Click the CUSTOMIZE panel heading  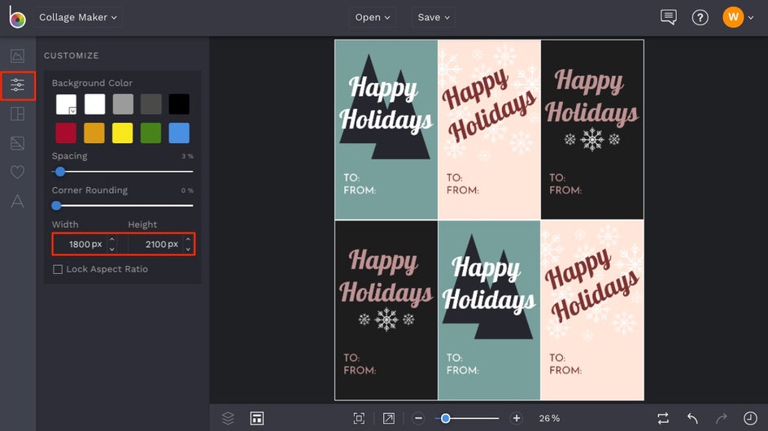[71, 56]
